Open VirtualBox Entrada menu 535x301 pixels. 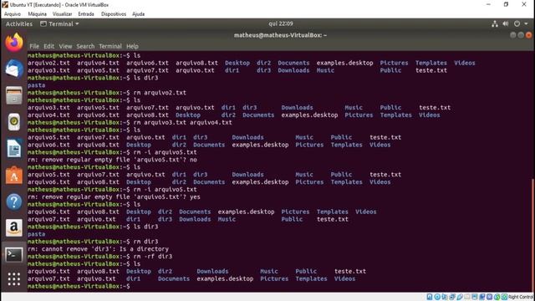(x=86, y=14)
